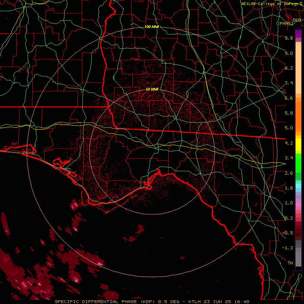Select the pink band of the color scale
This screenshot has height=304, width=304.
click(298, 205)
